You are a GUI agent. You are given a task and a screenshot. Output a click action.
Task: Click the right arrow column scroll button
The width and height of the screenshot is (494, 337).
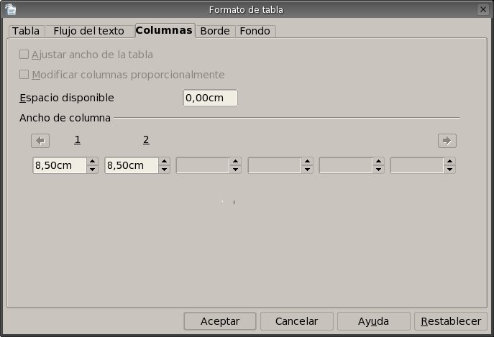(447, 141)
